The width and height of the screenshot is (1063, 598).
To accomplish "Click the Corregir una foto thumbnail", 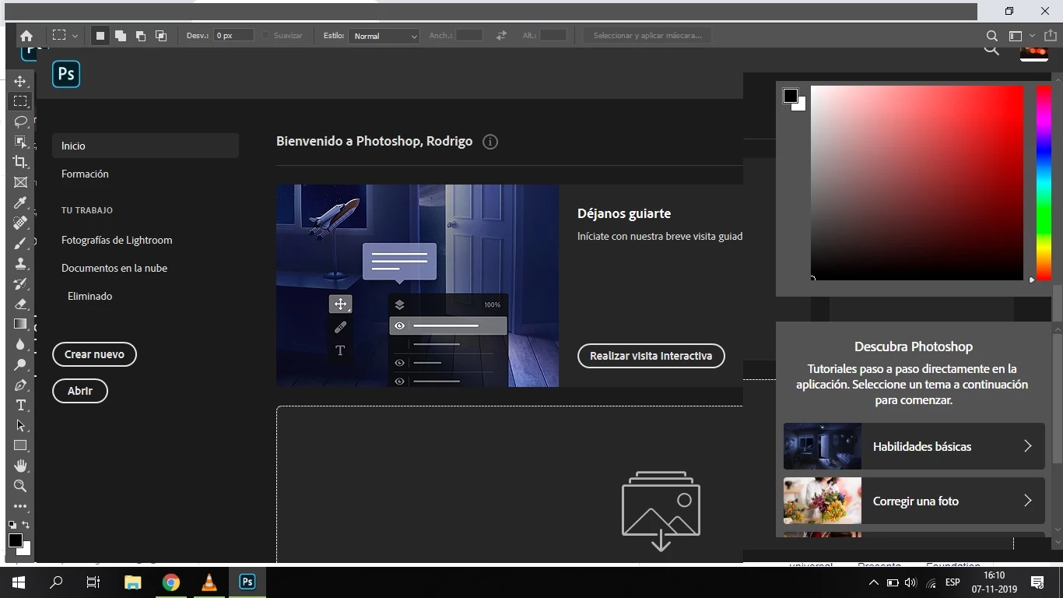I will click(x=822, y=501).
